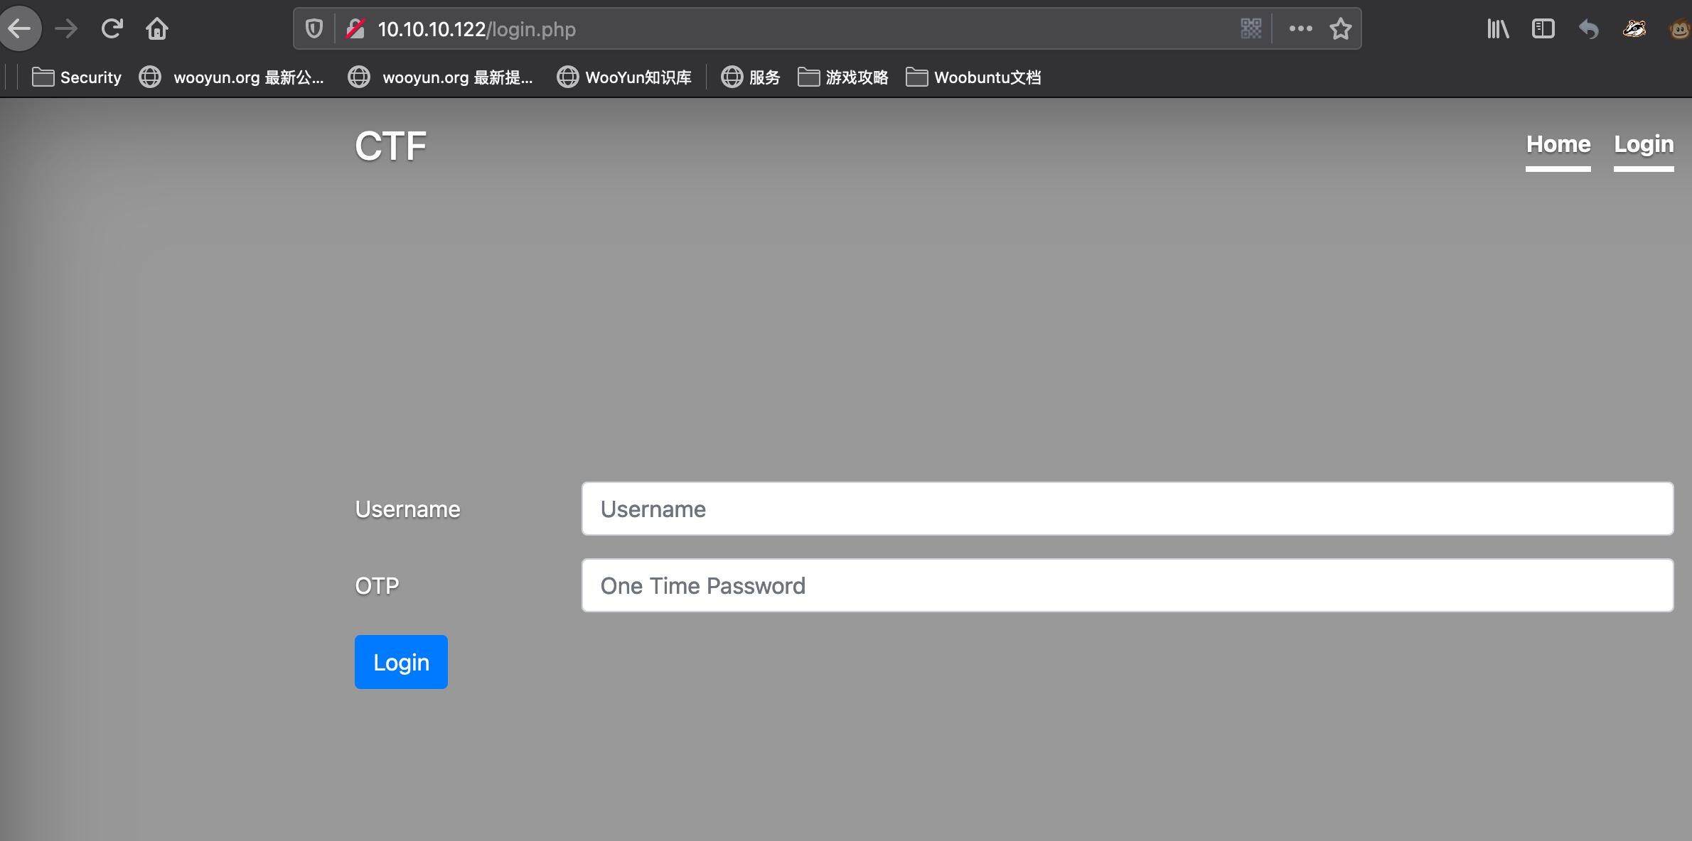This screenshot has height=841, width=1692.
Task: Select the Login navigation tab
Action: coord(1643,144)
